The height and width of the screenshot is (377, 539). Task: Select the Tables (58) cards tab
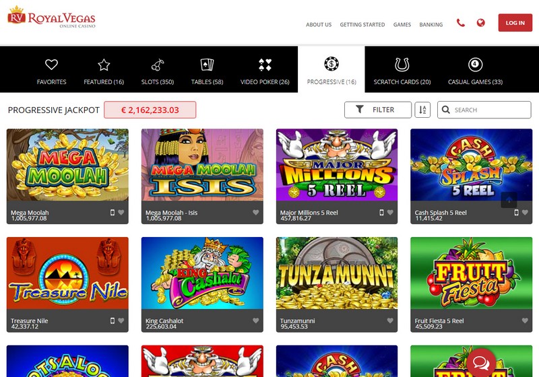208,71
